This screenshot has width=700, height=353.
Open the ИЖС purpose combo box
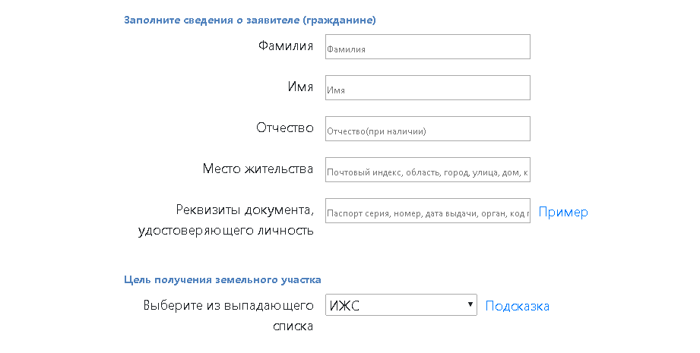395,305
